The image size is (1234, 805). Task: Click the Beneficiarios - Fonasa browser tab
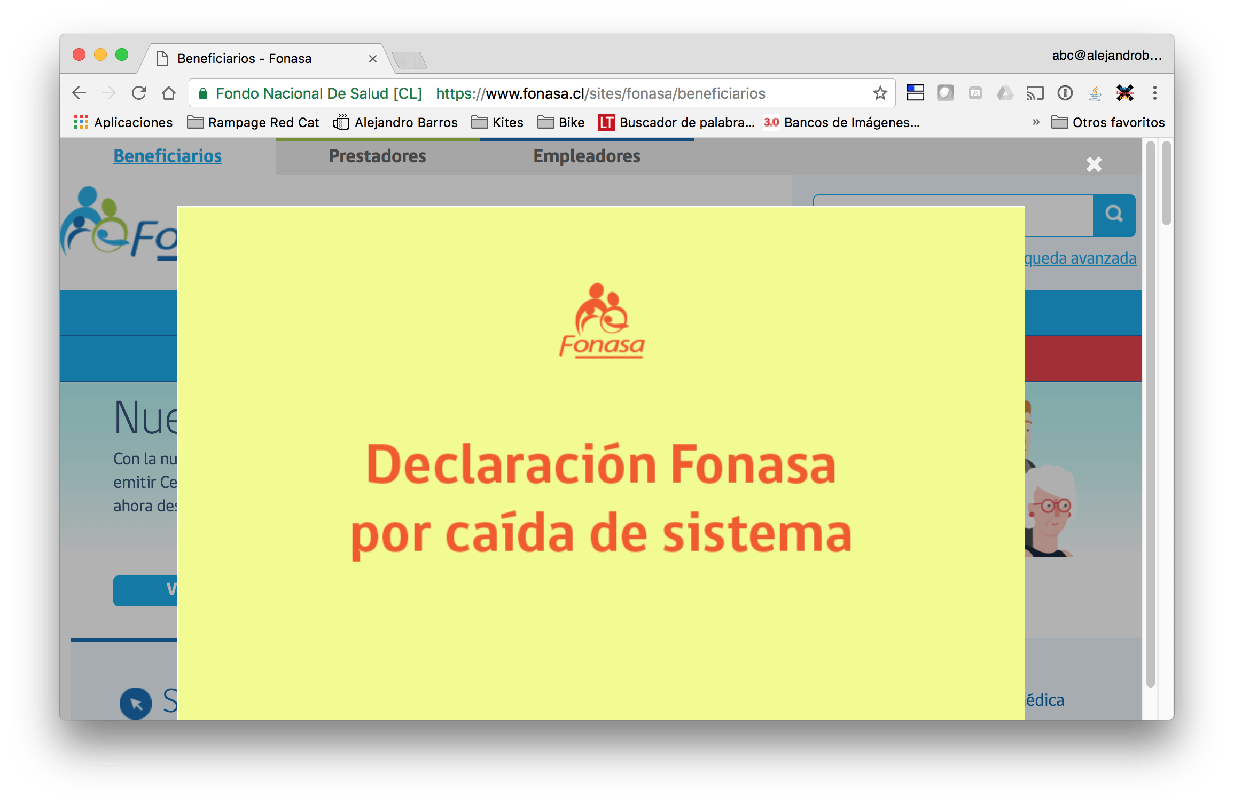265,58
